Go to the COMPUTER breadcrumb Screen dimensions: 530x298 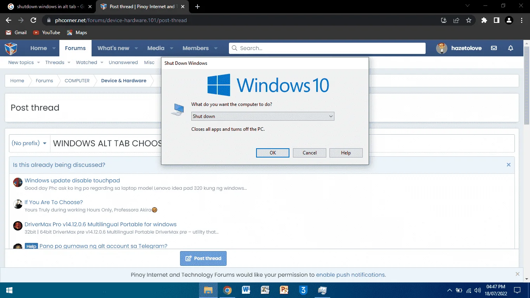[x=77, y=81]
